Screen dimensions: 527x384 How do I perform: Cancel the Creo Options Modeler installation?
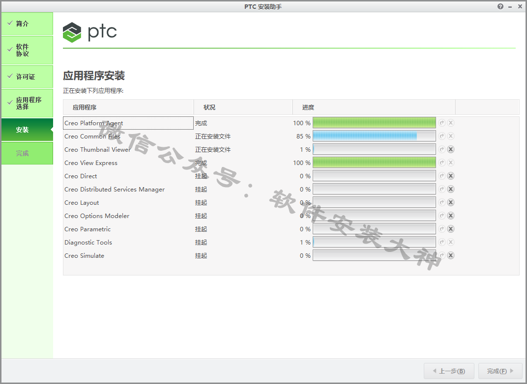point(450,216)
